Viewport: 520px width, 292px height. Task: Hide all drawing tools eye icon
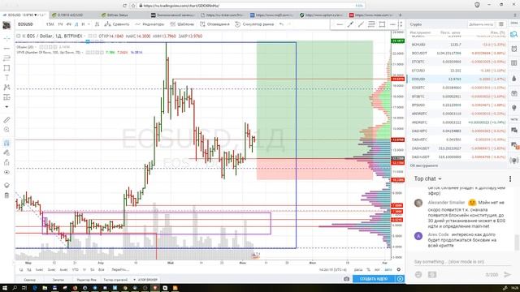pyautogui.click(x=6, y=172)
